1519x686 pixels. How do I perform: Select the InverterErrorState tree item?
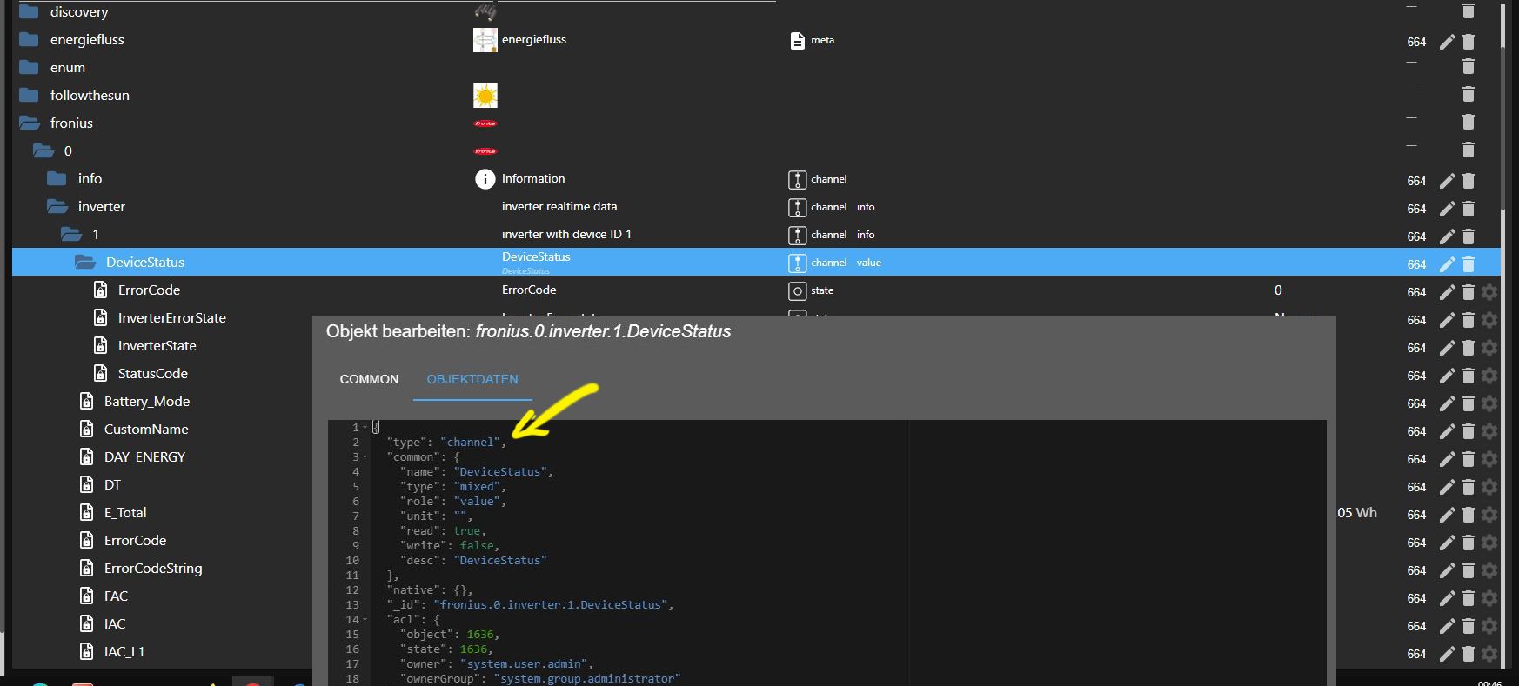172,317
